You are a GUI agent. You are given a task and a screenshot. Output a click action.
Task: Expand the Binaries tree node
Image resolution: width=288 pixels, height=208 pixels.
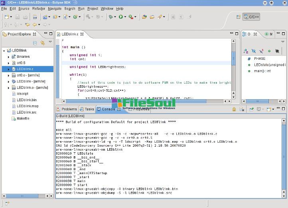[8, 57]
